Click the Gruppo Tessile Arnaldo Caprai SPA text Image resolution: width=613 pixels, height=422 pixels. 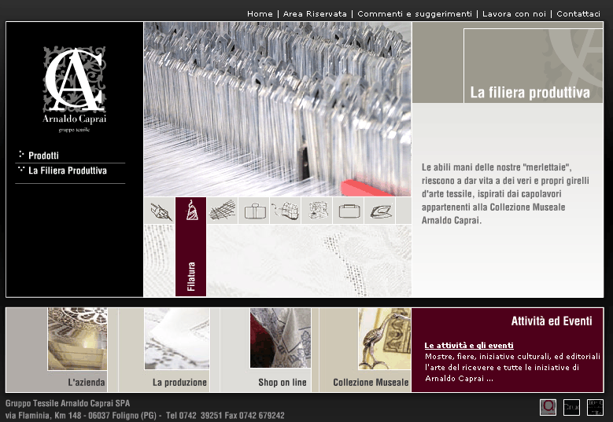(x=68, y=403)
